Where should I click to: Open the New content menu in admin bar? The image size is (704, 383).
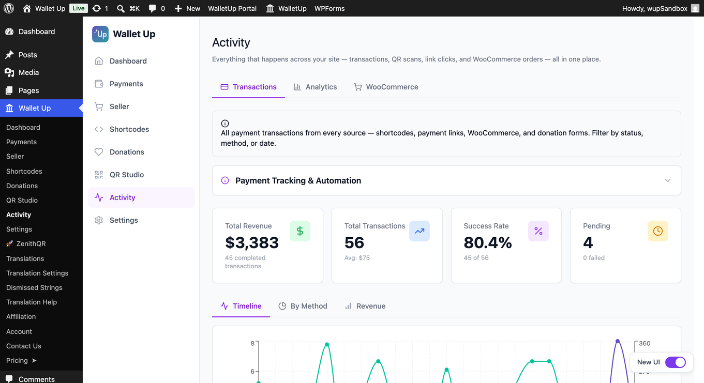pyautogui.click(x=187, y=8)
